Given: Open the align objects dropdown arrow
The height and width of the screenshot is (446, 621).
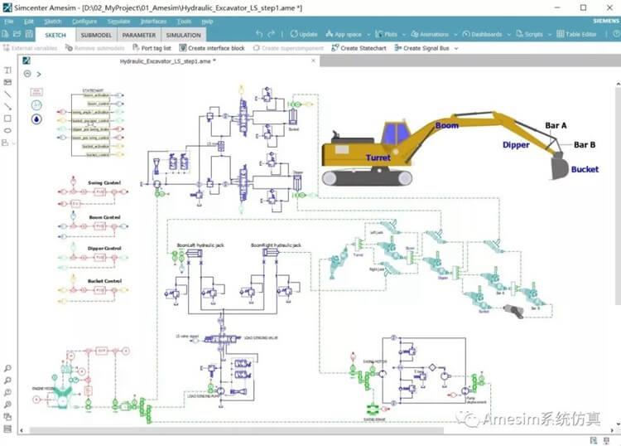Looking at the screenshot, I should (13, 143).
